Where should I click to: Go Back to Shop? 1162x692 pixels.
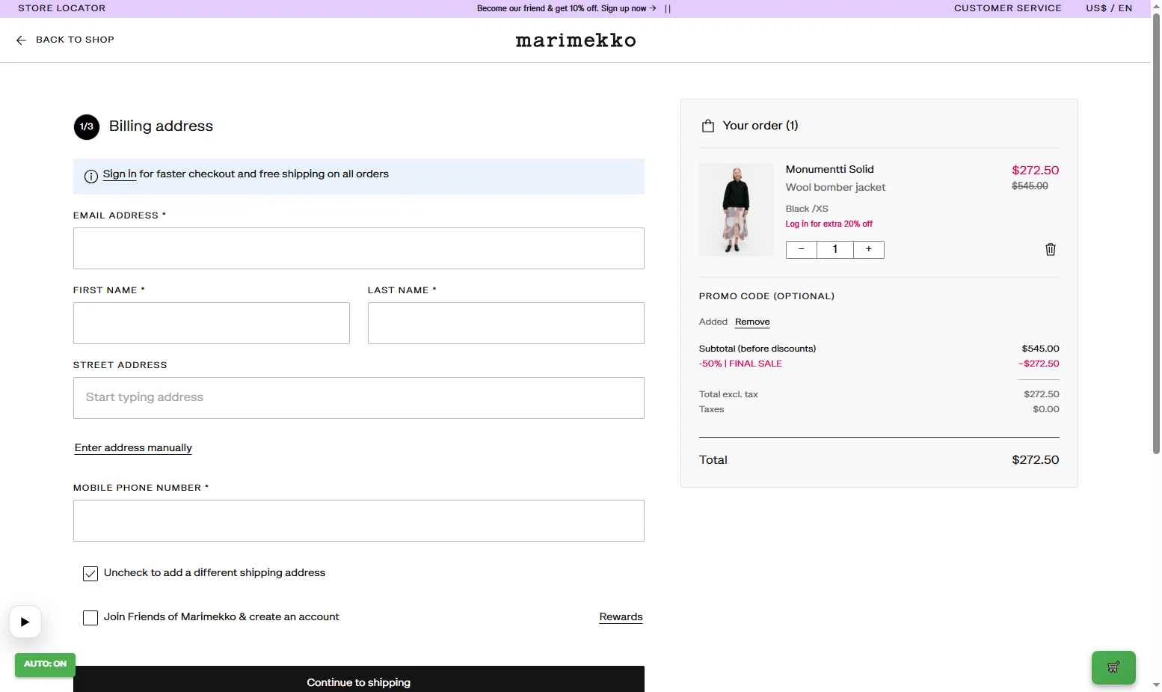coord(75,40)
